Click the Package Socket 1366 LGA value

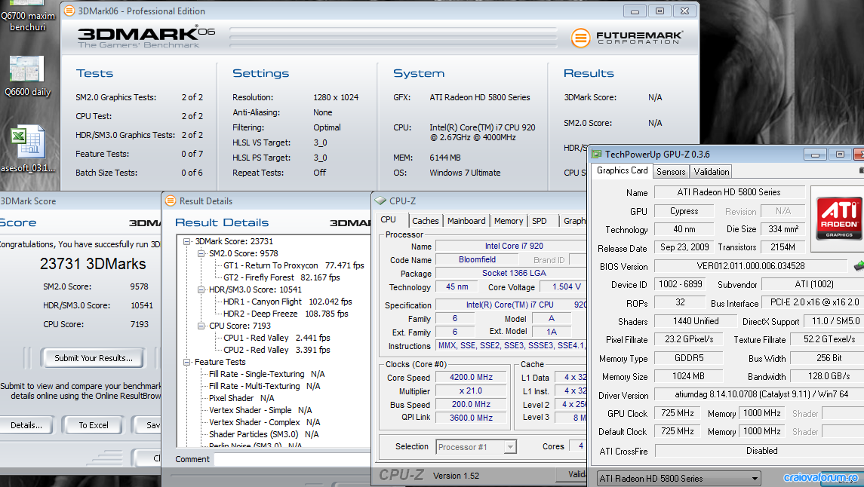point(511,274)
